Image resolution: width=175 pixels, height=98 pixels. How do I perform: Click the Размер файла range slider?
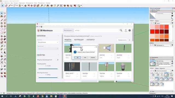click(x=48, y=69)
